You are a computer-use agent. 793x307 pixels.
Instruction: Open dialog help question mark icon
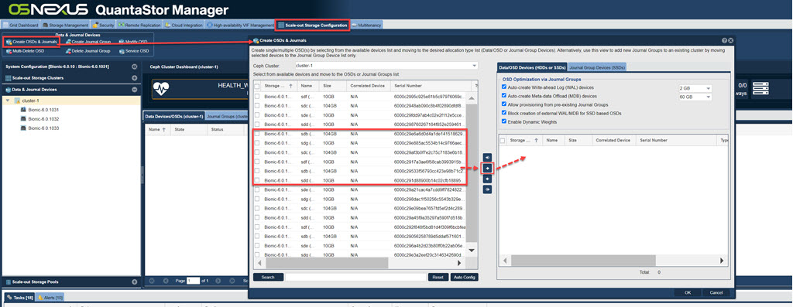pos(724,40)
